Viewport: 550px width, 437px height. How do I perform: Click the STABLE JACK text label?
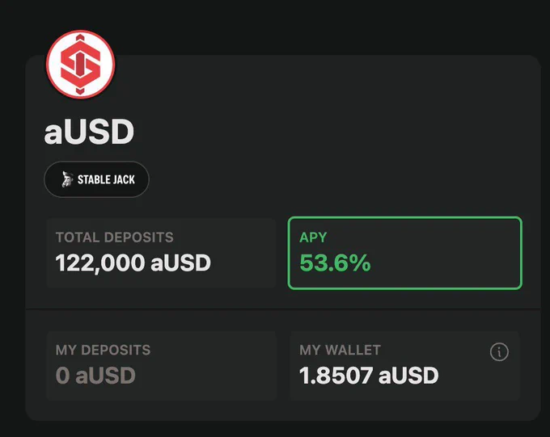pyautogui.click(x=106, y=180)
